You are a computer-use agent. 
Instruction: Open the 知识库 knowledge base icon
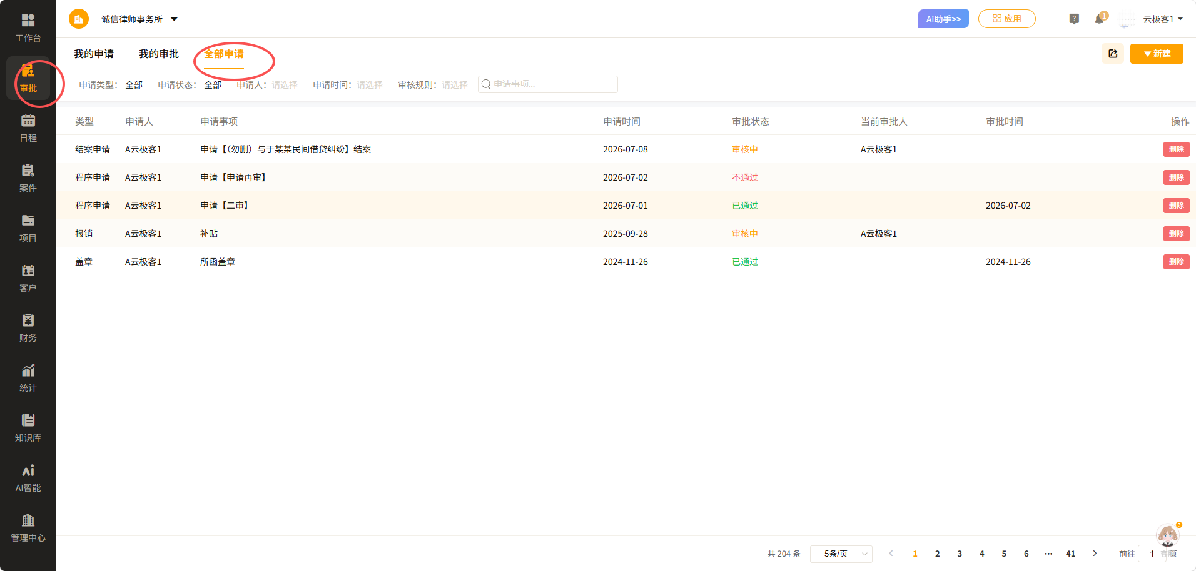[x=28, y=428]
